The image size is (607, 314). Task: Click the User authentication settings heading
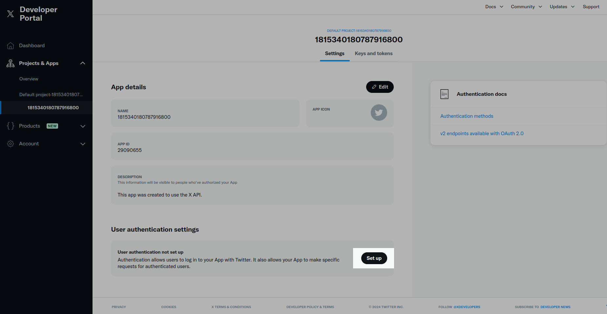pyautogui.click(x=155, y=230)
